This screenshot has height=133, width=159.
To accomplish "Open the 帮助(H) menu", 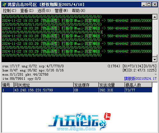I will tap(79, 11).
